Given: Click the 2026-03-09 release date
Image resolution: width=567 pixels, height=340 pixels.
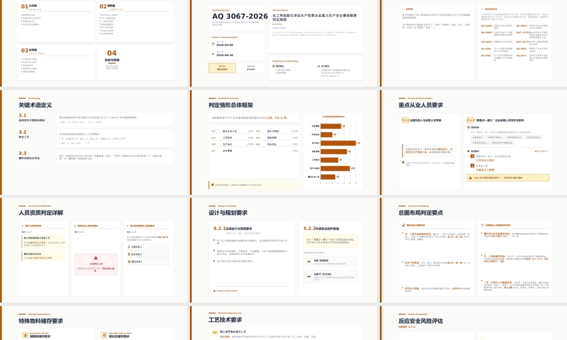Looking at the screenshot, I should click(x=225, y=45).
